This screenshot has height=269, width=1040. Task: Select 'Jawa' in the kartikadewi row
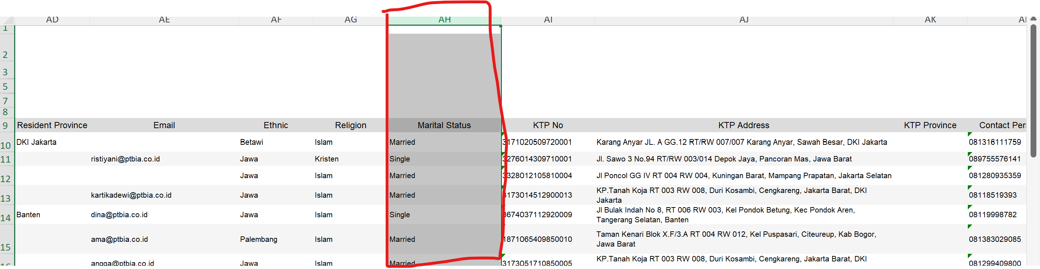click(x=276, y=196)
